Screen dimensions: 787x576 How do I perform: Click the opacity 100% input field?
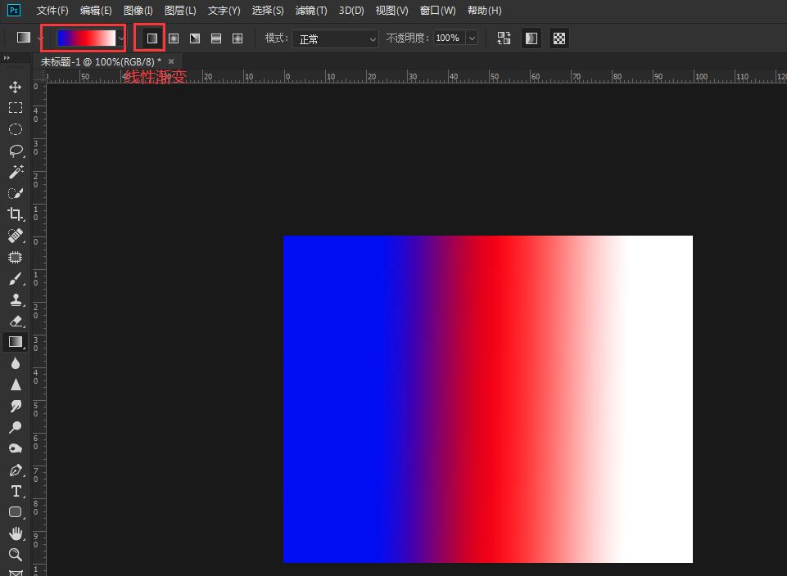pyautogui.click(x=447, y=38)
